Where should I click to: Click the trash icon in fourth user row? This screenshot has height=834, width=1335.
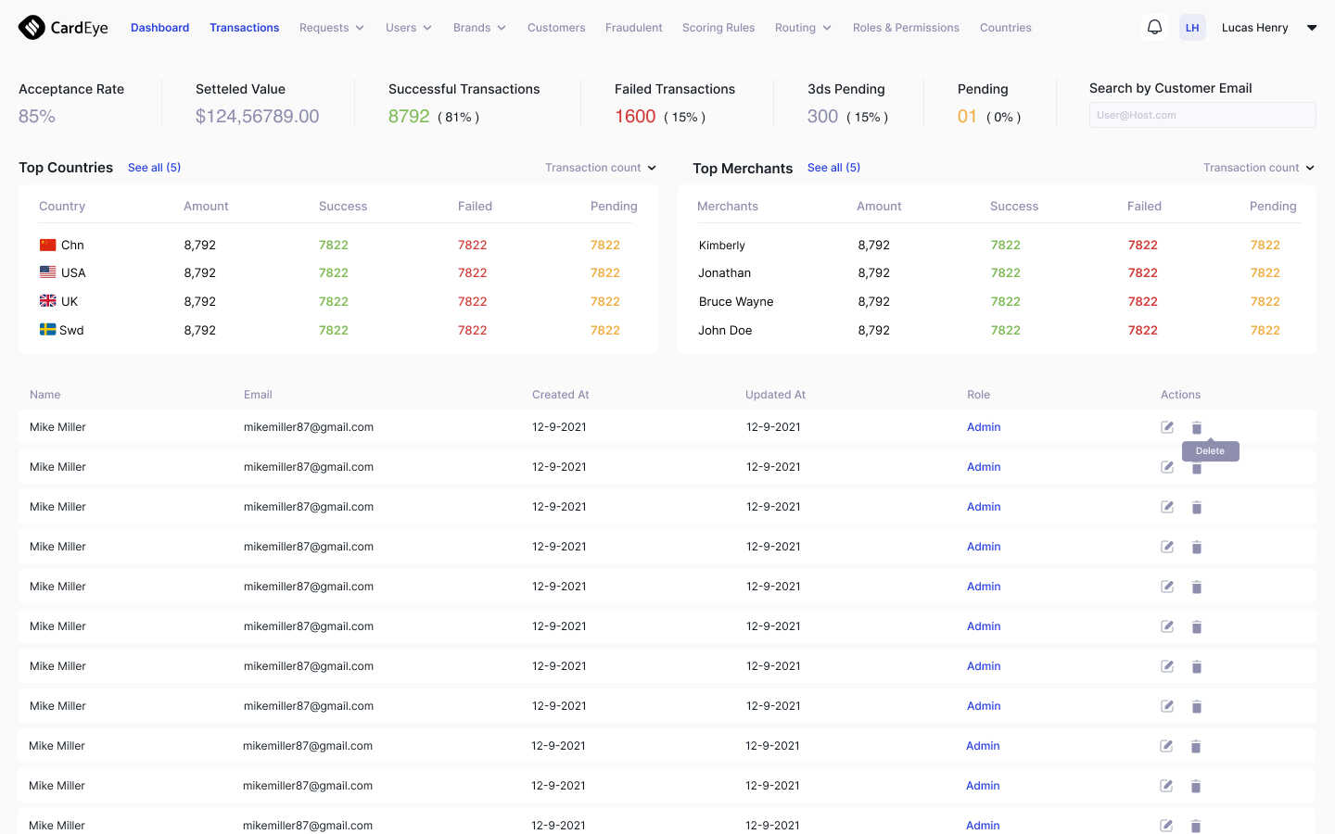(1197, 547)
